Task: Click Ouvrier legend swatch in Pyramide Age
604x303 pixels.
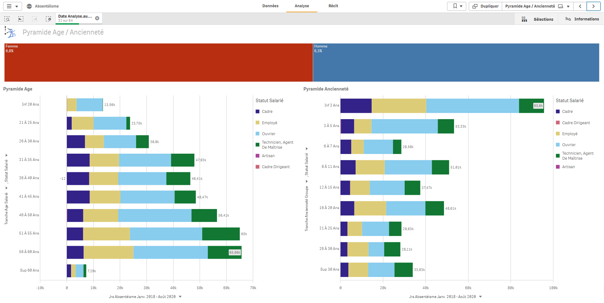Action: pos(258,134)
